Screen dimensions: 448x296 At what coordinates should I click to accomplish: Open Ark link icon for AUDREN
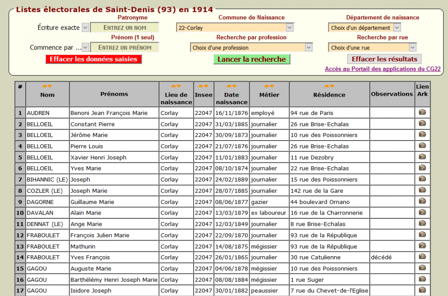422,113
